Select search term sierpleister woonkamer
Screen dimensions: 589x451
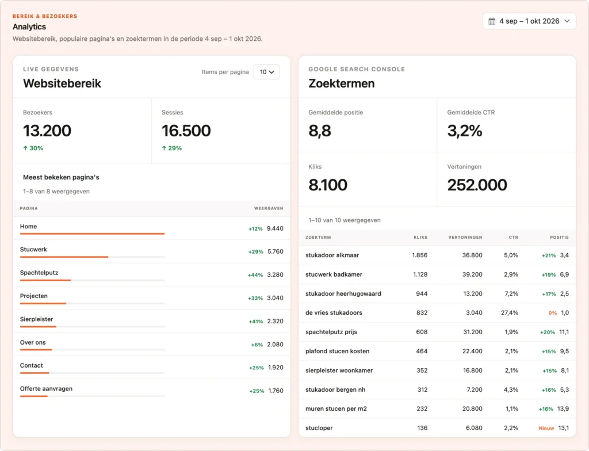pyautogui.click(x=339, y=370)
